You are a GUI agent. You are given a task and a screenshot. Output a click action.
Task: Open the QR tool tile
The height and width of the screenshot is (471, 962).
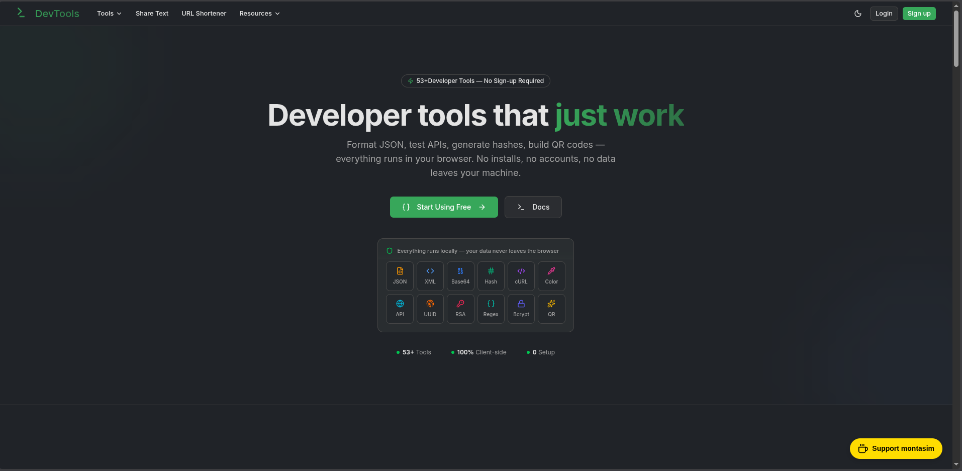[551, 309]
